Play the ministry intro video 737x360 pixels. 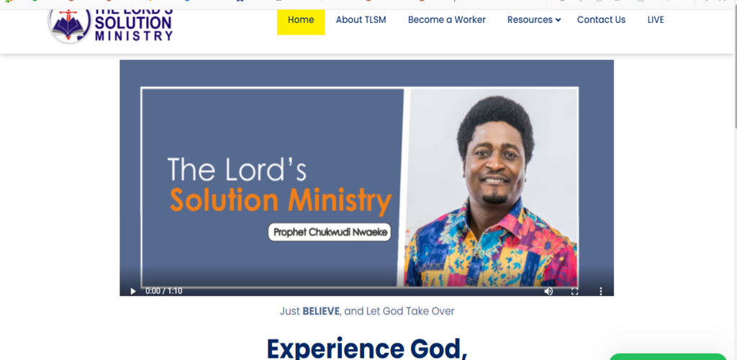(133, 292)
